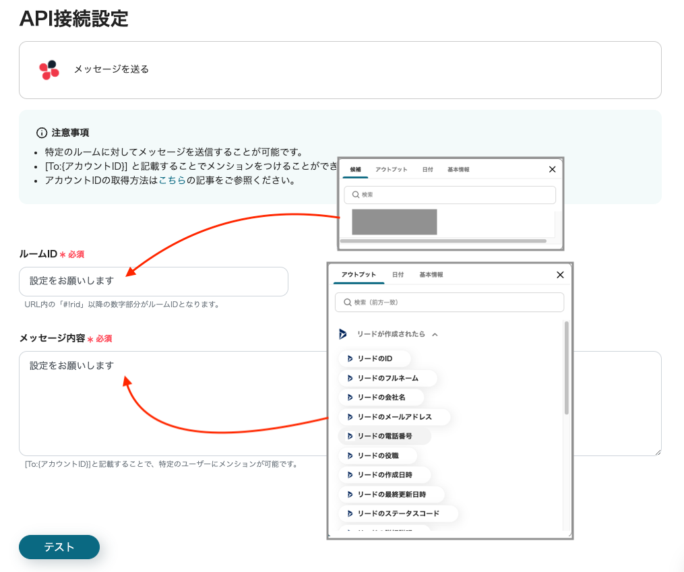Image resolution: width=684 pixels, height=572 pixels.
Task: Collapse the リードが作成されたら section chevron
Action: [435, 334]
